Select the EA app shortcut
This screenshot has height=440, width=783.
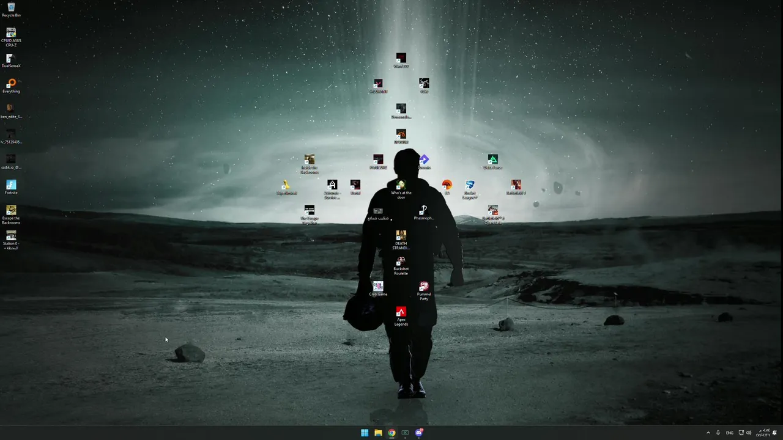point(447,187)
